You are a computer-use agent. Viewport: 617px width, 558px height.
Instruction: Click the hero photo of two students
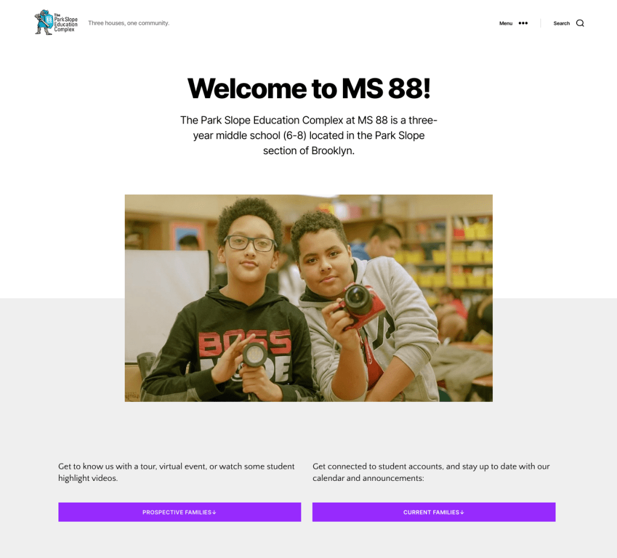[x=308, y=298]
